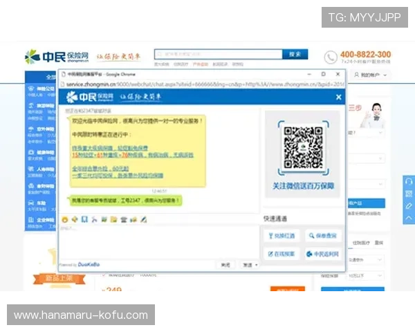This screenshot has width=415, height=332.
Task: Click the blue book icon in chat toolbar
Action: click(84, 219)
